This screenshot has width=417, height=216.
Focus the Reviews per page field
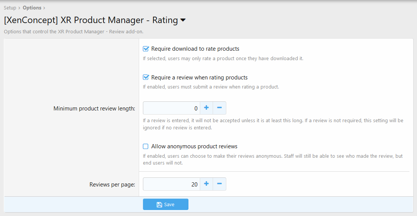coord(171,184)
